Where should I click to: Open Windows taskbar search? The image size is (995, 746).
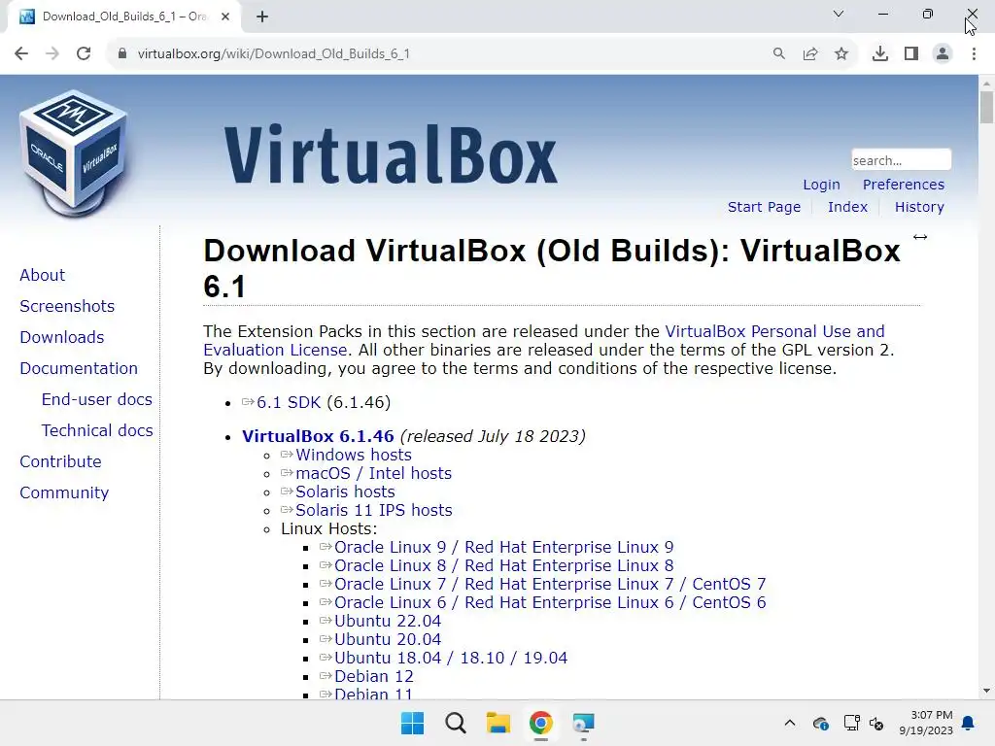(x=456, y=723)
